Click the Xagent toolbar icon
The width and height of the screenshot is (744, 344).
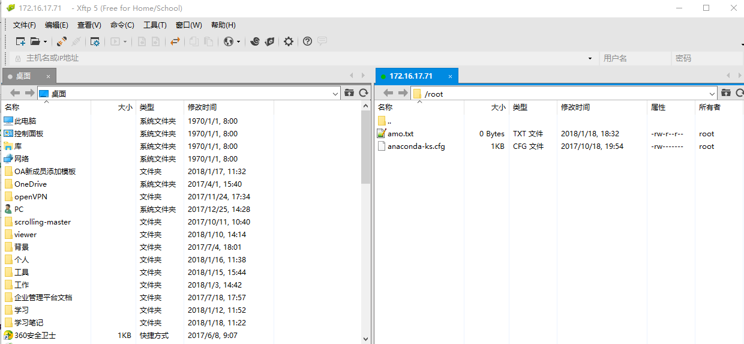(x=270, y=41)
